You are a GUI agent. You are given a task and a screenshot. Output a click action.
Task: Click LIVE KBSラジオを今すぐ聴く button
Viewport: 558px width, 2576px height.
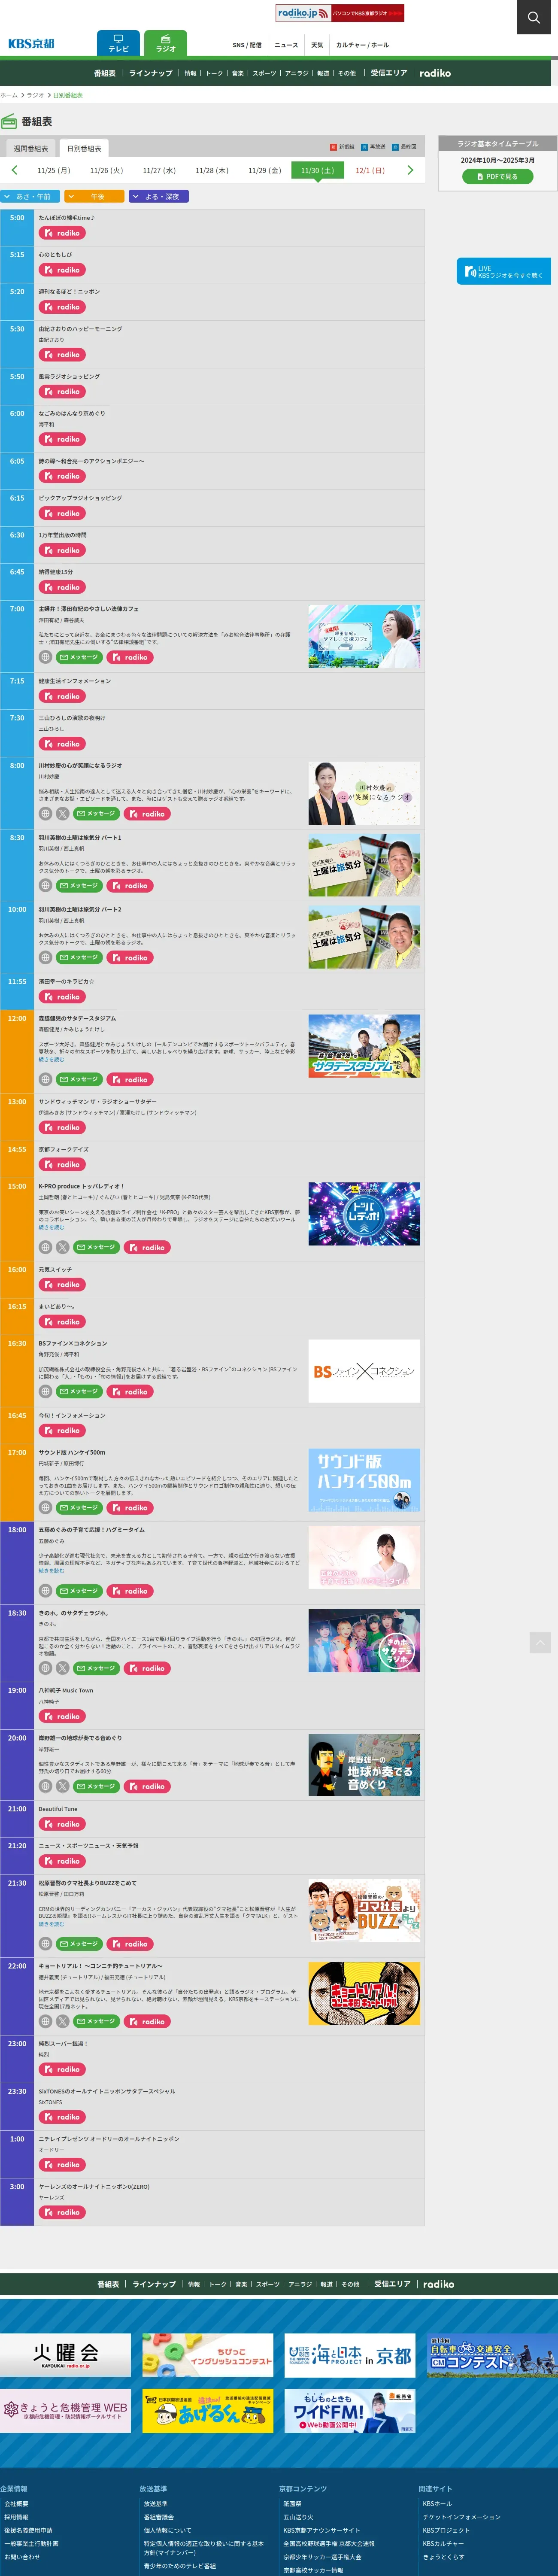tap(503, 271)
